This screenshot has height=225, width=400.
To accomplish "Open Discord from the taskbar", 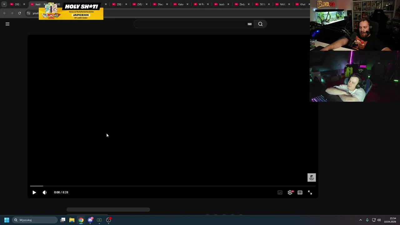I will [x=90, y=220].
